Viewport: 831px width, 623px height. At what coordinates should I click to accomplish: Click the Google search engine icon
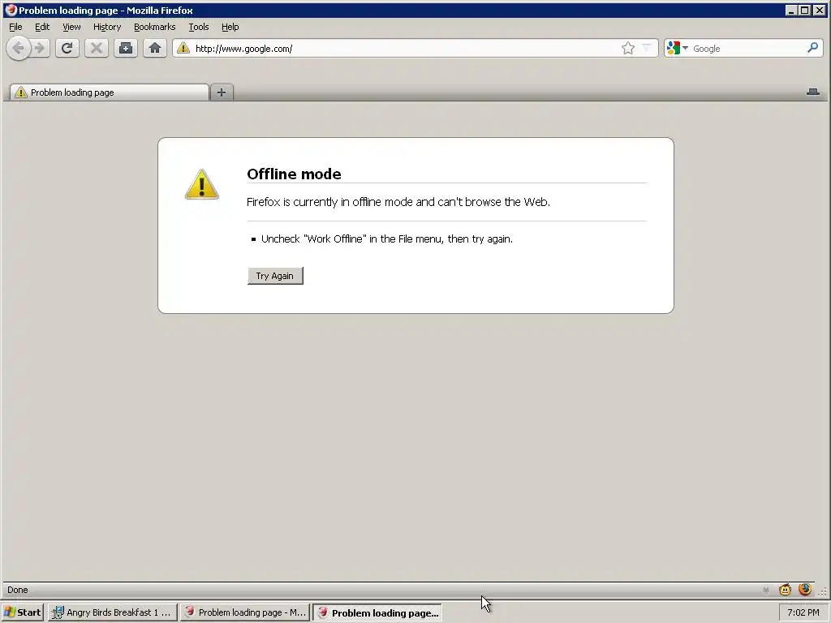click(x=673, y=48)
